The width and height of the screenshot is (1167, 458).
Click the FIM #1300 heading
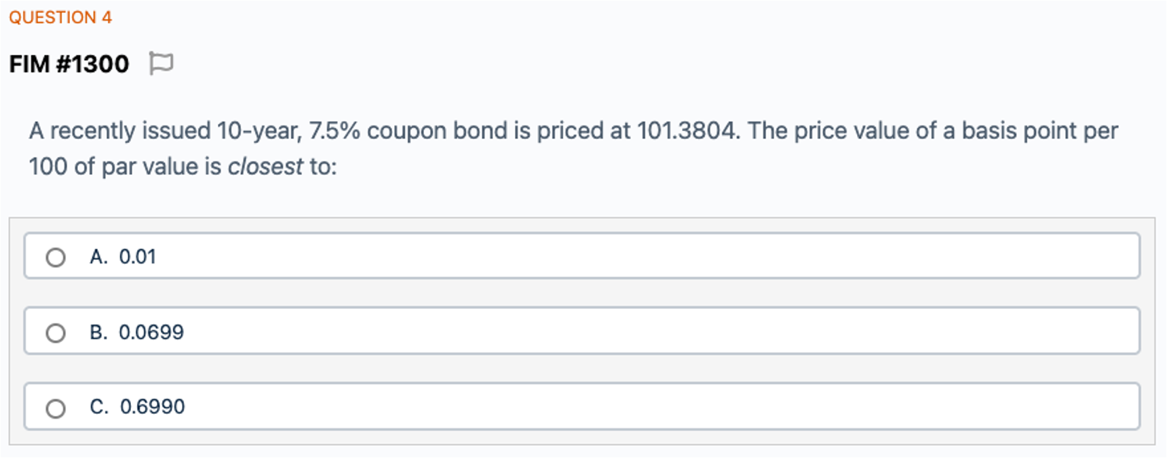coord(69,64)
